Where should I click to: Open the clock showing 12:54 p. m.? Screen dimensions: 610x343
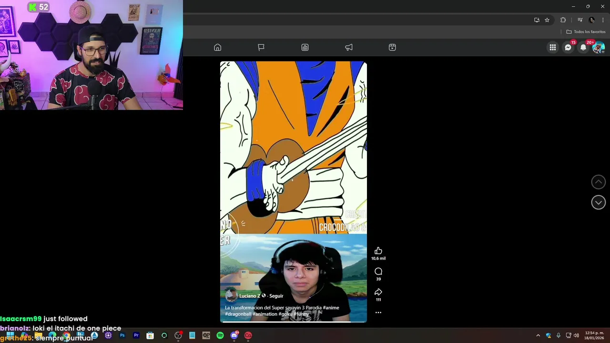tap(594, 335)
